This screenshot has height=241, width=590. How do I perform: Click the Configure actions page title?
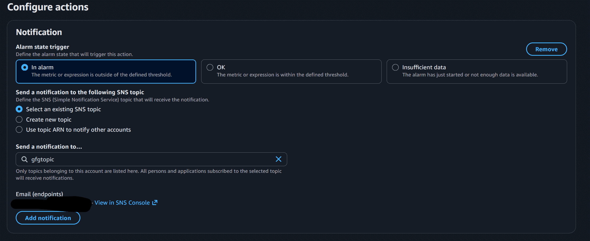(x=48, y=7)
